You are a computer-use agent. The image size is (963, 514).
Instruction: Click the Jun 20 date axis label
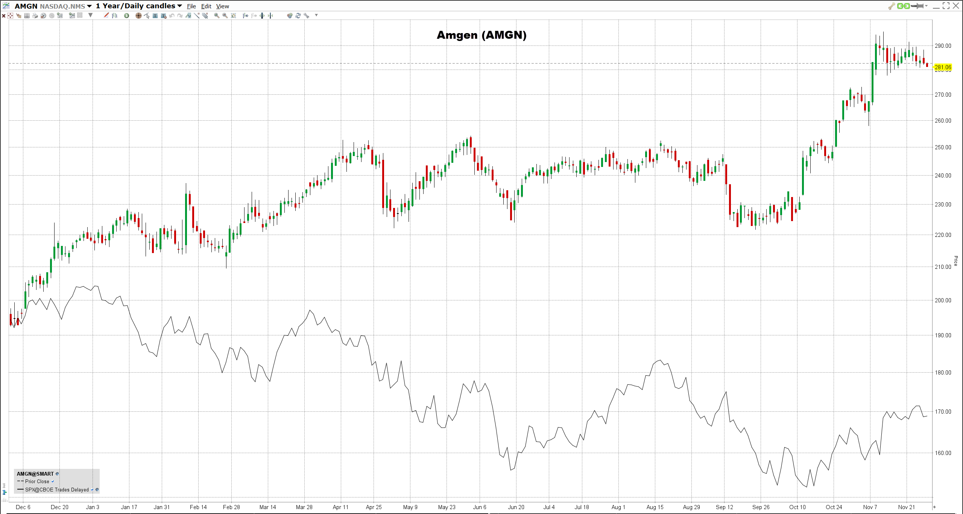pyautogui.click(x=516, y=507)
